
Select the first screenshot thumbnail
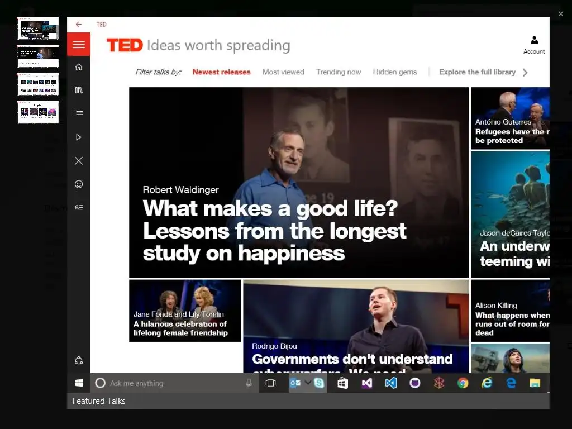(x=38, y=28)
